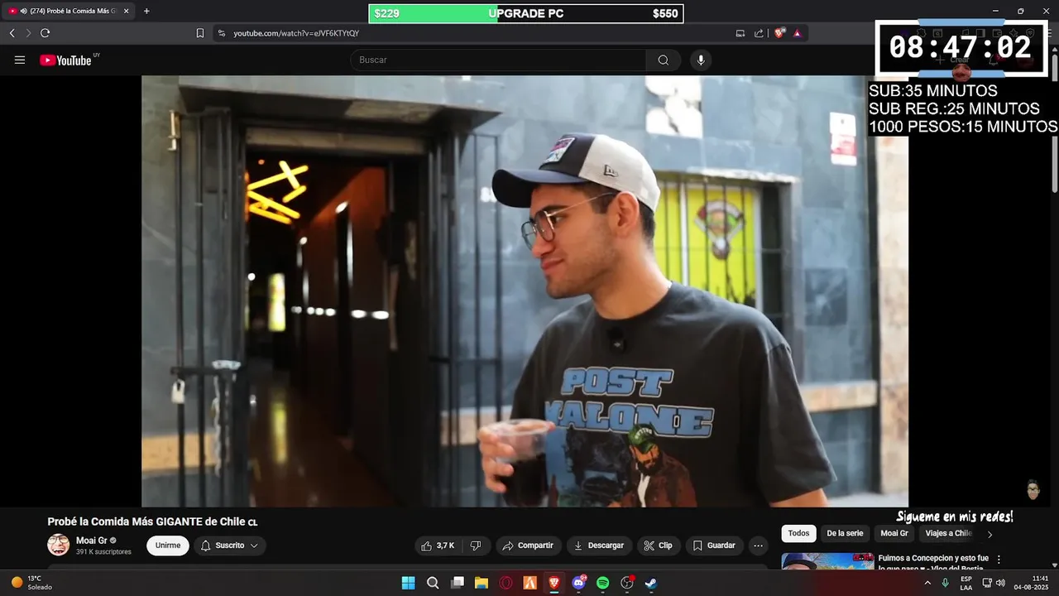1059x596 pixels.
Task: Go to the YouTube home logo
Action: (x=65, y=60)
